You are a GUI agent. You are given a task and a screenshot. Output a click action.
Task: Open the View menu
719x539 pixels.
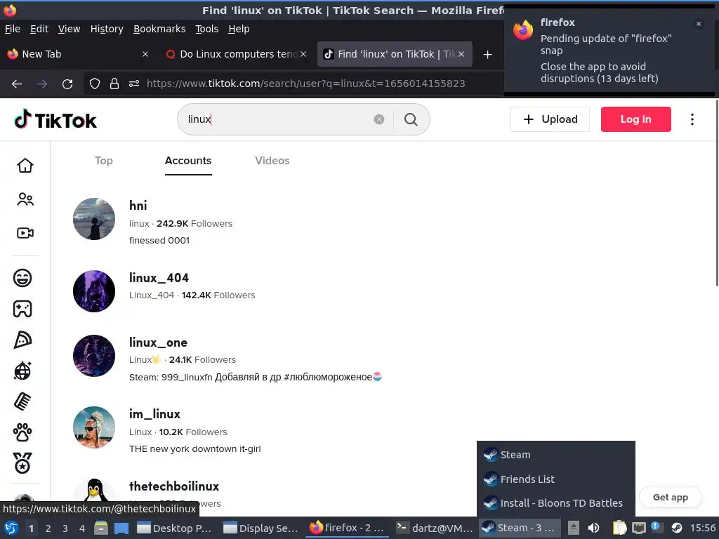69,29
